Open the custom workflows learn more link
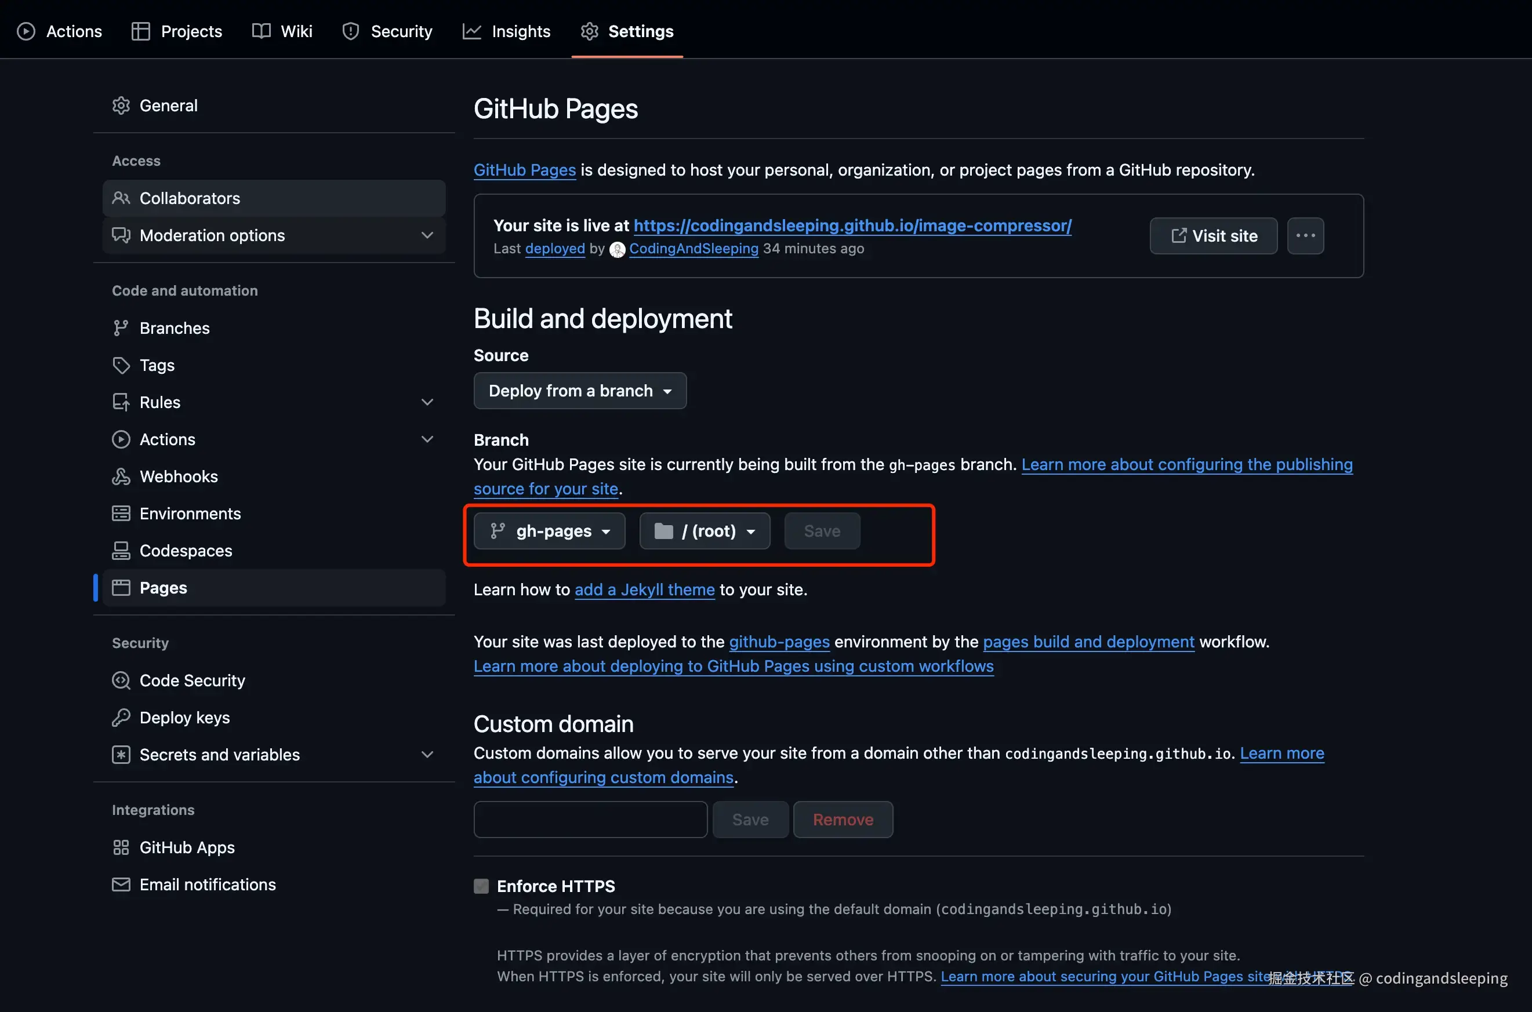The image size is (1532, 1012). point(734,666)
